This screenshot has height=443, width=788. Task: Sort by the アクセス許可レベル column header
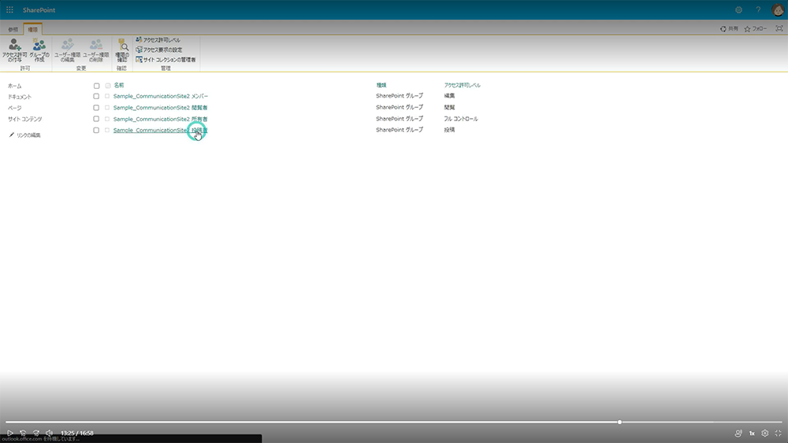462,85
